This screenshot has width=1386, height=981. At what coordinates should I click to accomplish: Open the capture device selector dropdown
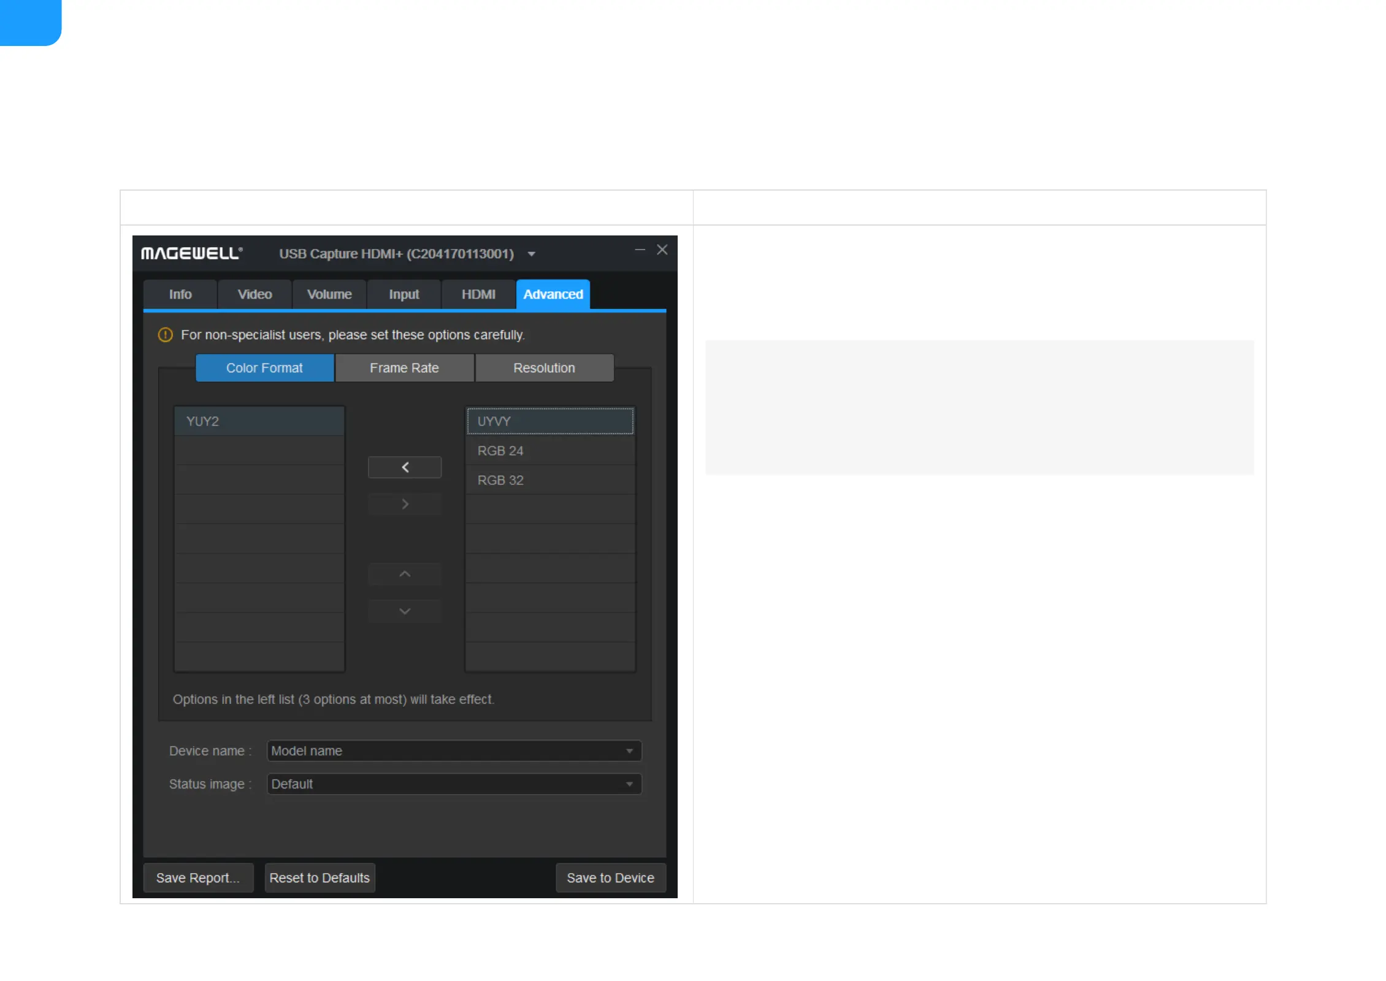pos(532,254)
